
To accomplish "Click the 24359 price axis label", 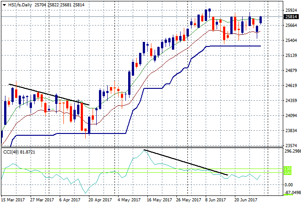I will coord(291,101).
